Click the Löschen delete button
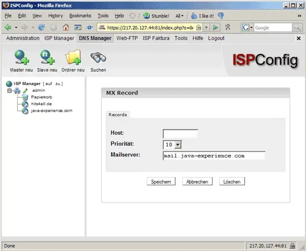Screen dimensions: 306x251 [232, 181]
